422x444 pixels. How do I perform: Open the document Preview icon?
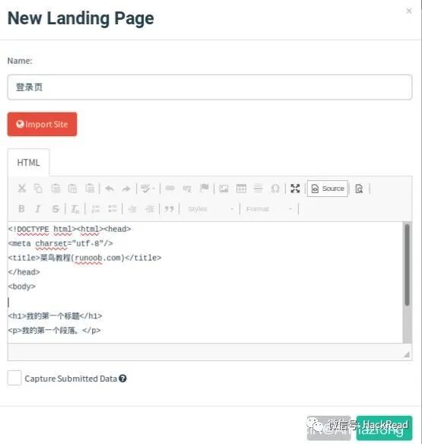pyautogui.click(x=359, y=189)
